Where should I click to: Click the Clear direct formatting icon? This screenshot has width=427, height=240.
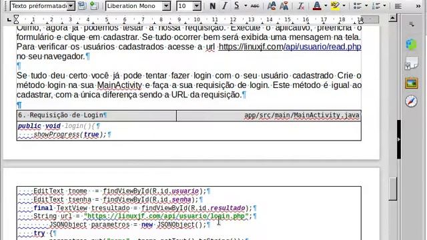(301, 6)
